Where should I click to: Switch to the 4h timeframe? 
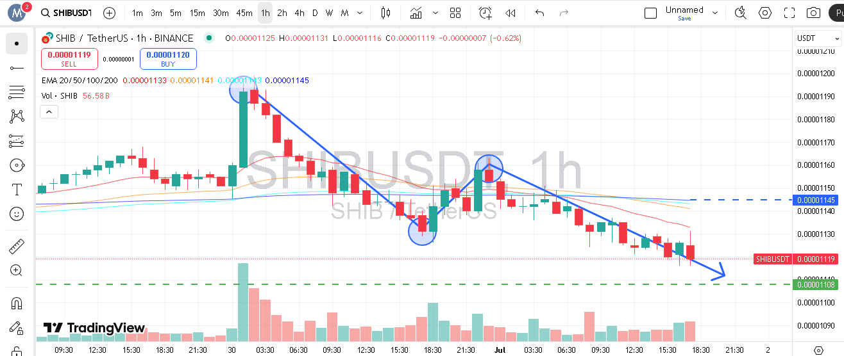300,13
